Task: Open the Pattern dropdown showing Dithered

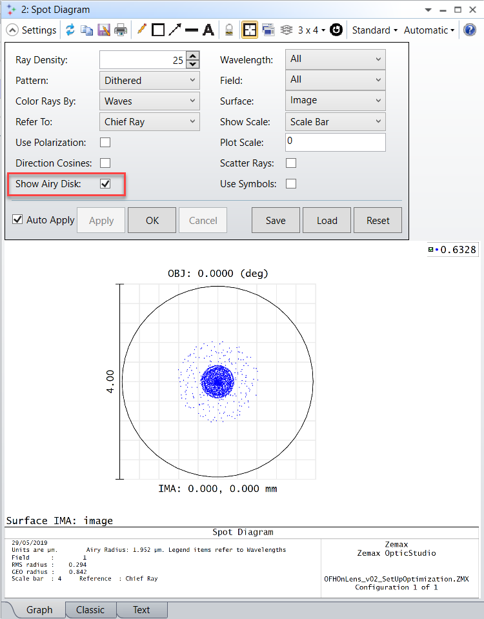Action: pos(150,81)
